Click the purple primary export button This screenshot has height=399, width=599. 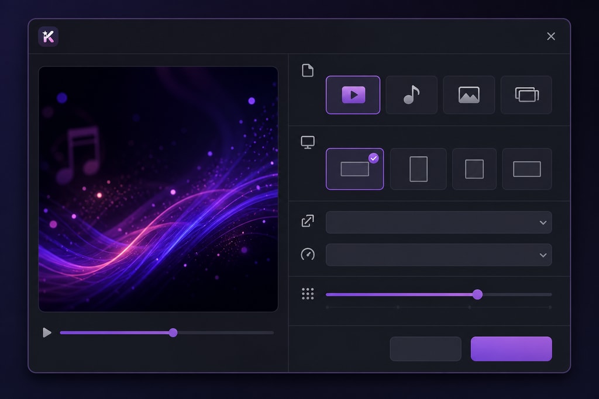pyautogui.click(x=511, y=349)
